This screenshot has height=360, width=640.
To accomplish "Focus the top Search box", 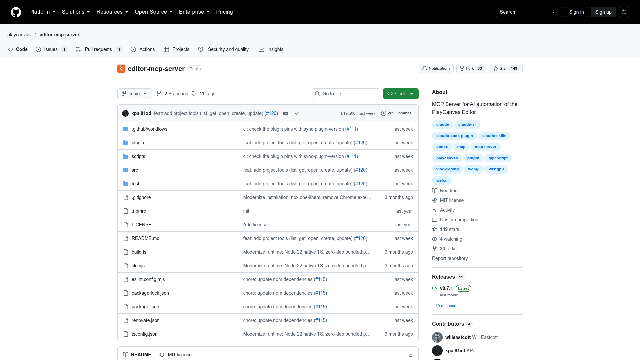I will [x=529, y=12].
